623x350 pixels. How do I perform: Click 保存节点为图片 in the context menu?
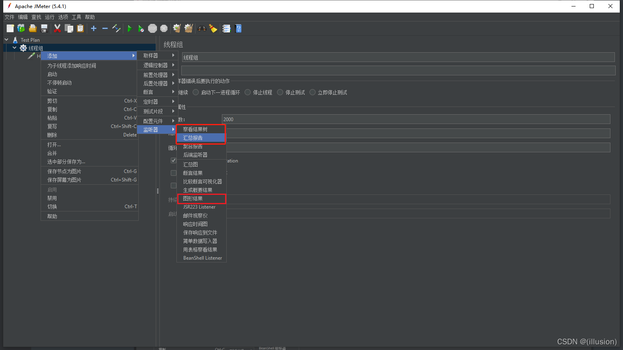coord(64,171)
